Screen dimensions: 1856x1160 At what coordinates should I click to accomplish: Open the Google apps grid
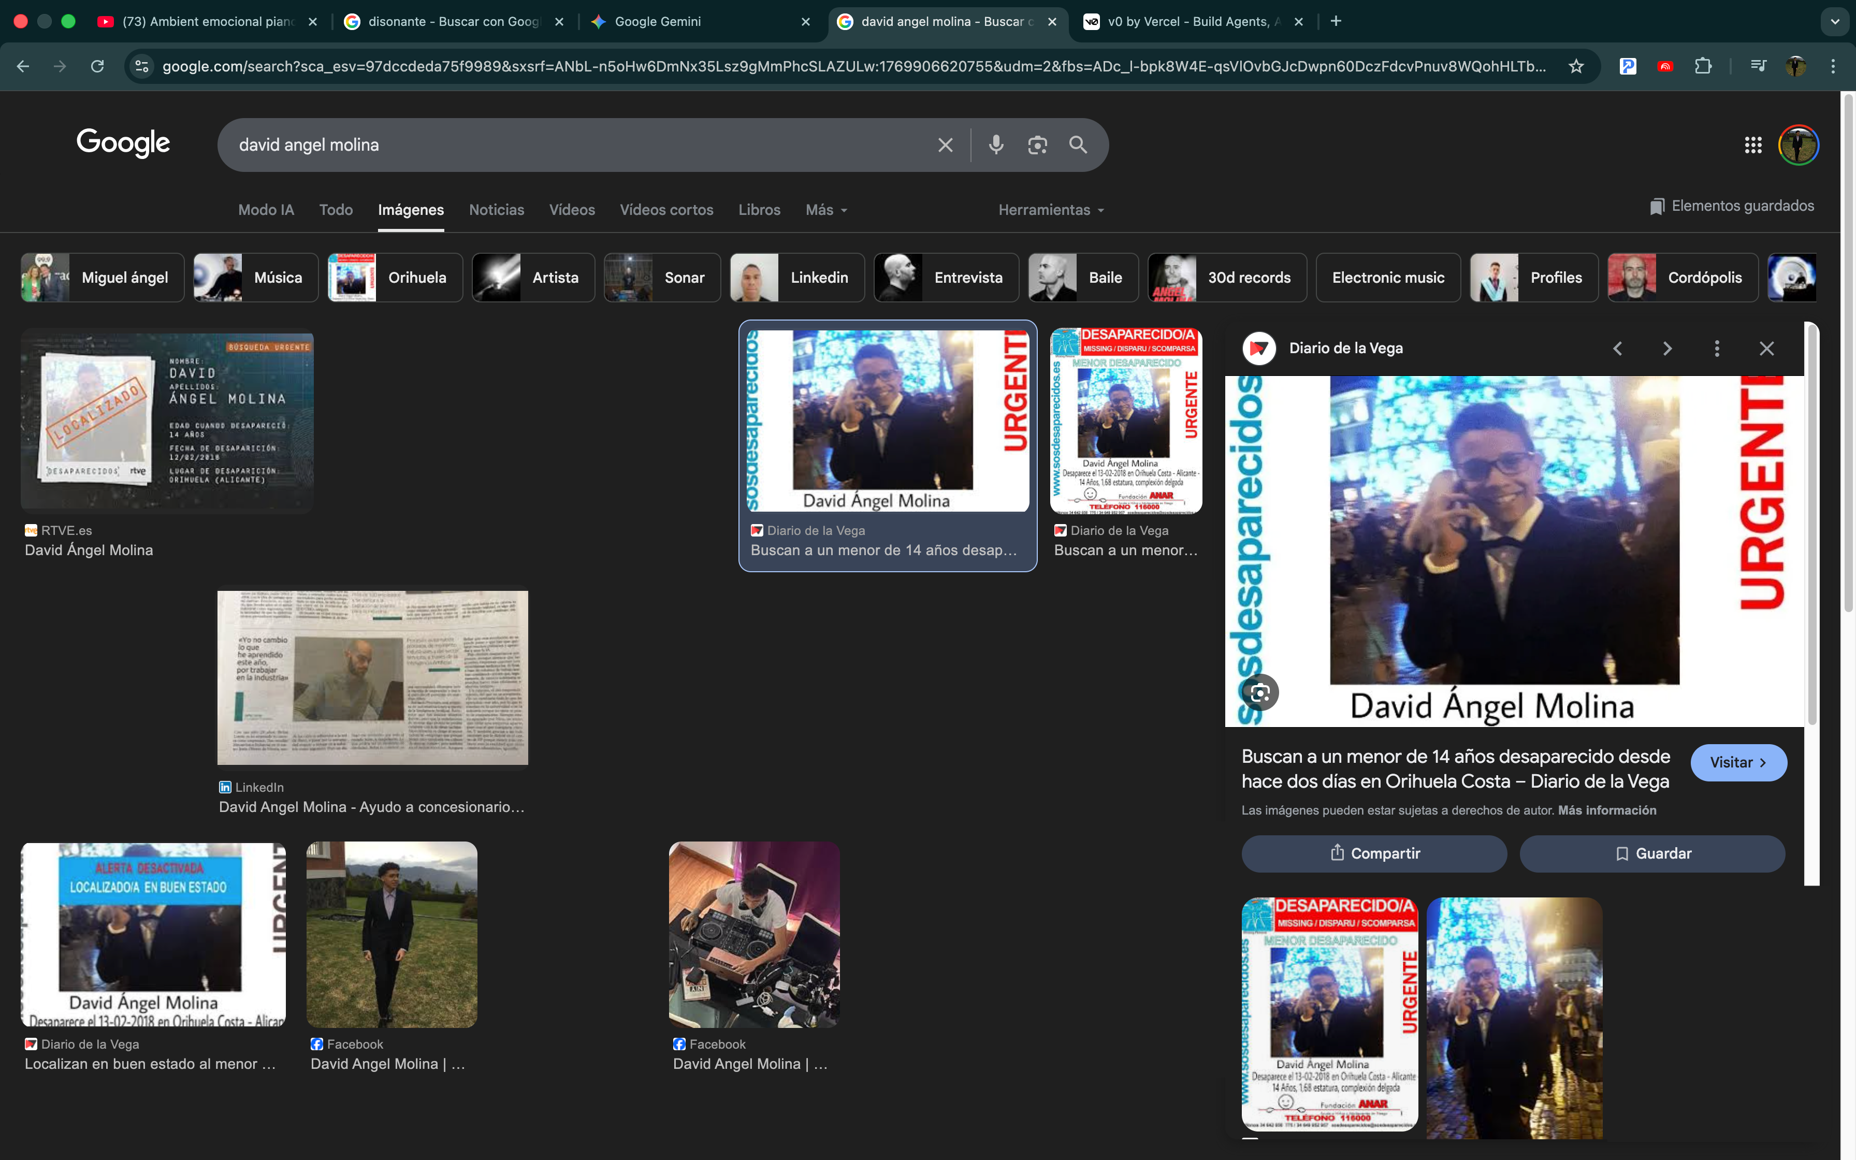coord(1752,145)
